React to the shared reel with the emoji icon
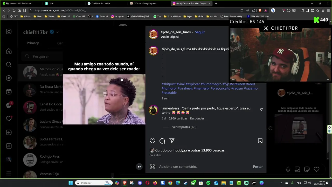 click(270, 128)
